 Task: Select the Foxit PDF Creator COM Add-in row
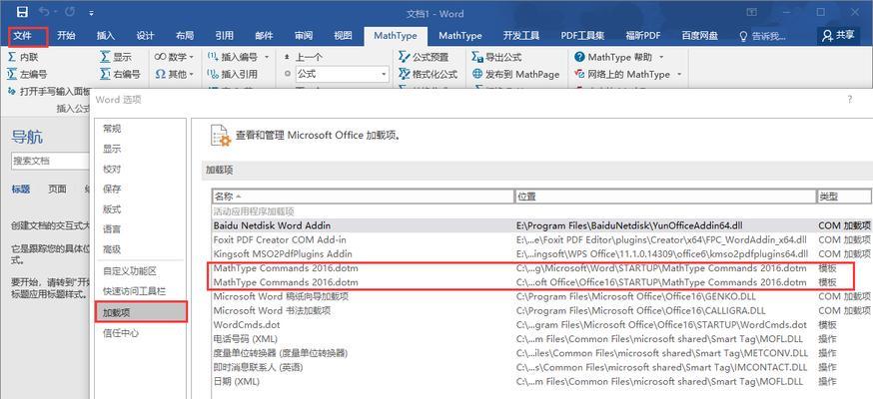541,239
